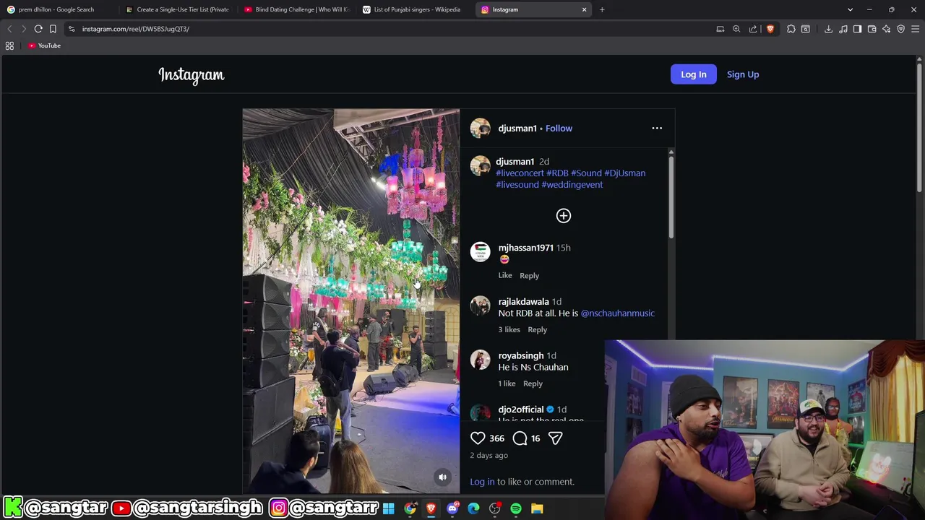Open mjhassan1971's avatar
This screenshot has width=925, height=520.
tap(481, 252)
